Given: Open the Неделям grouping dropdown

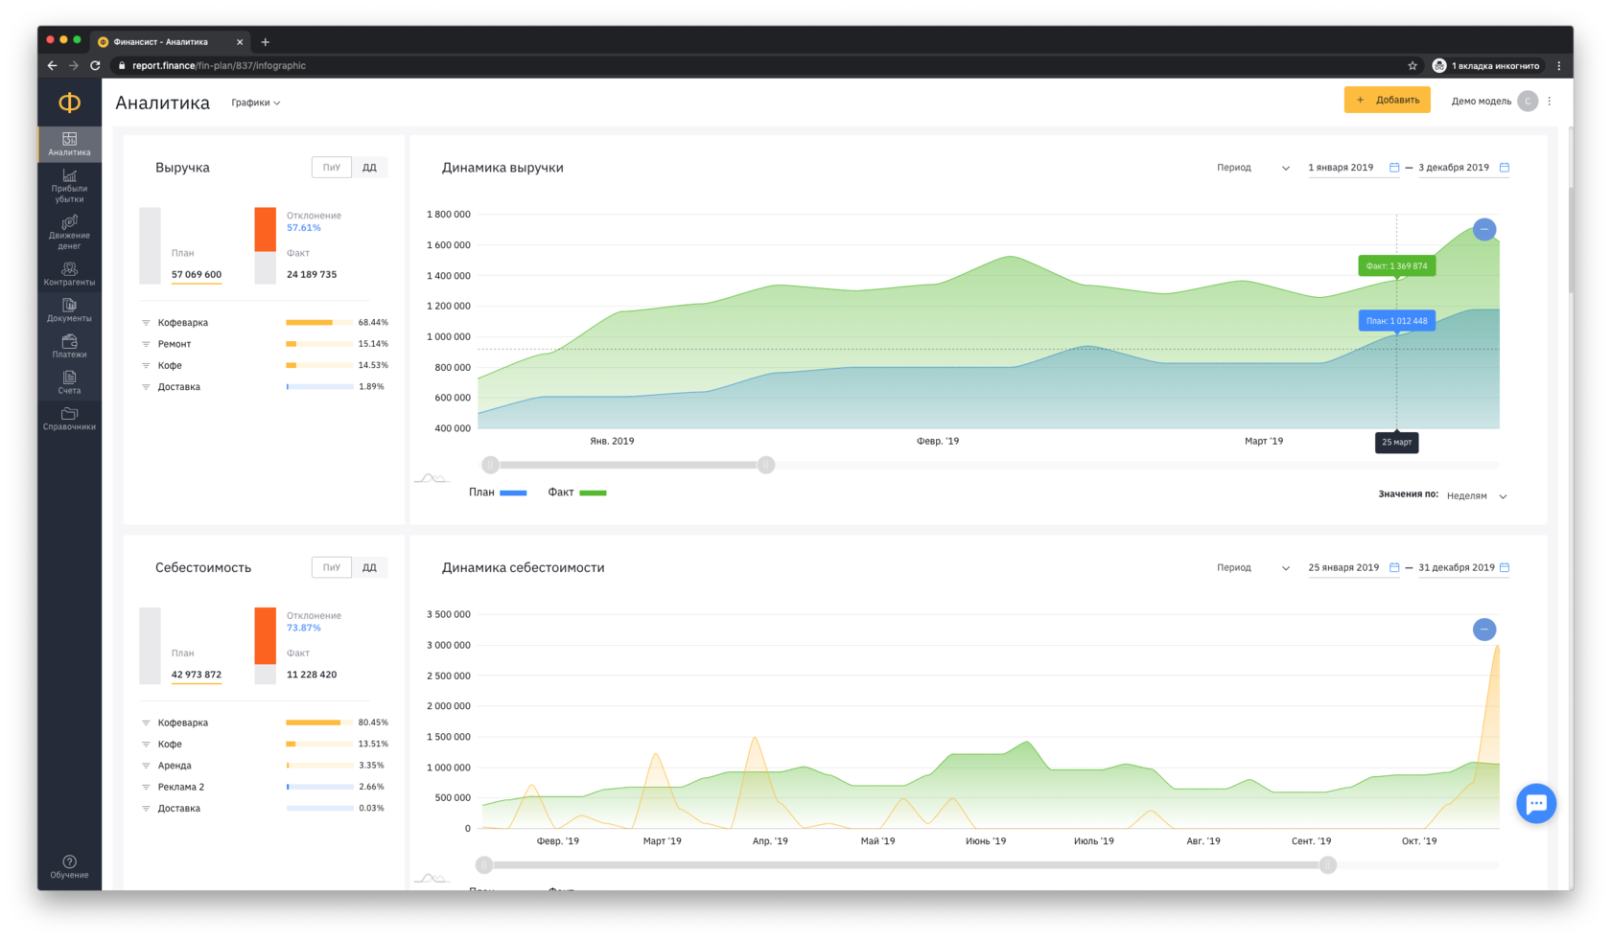Looking at the screenshot, I should coord(1476,495).
